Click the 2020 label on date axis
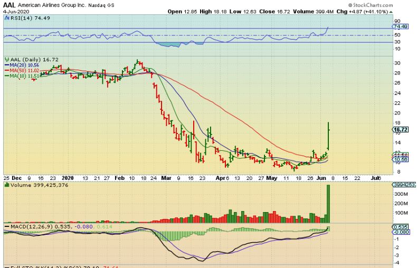Image resolution: width=417 pixels, height=268 pixels. point(67,178)
